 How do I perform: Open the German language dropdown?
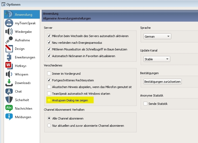(x=157, y=36)
